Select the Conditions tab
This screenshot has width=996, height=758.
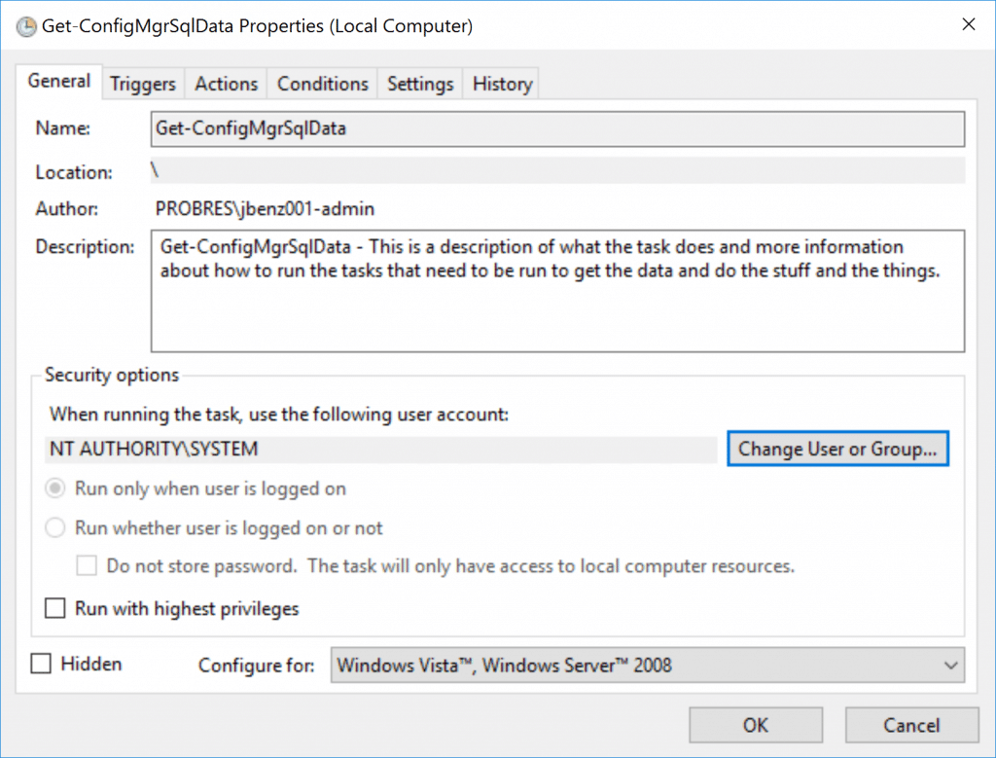point(322,83)
